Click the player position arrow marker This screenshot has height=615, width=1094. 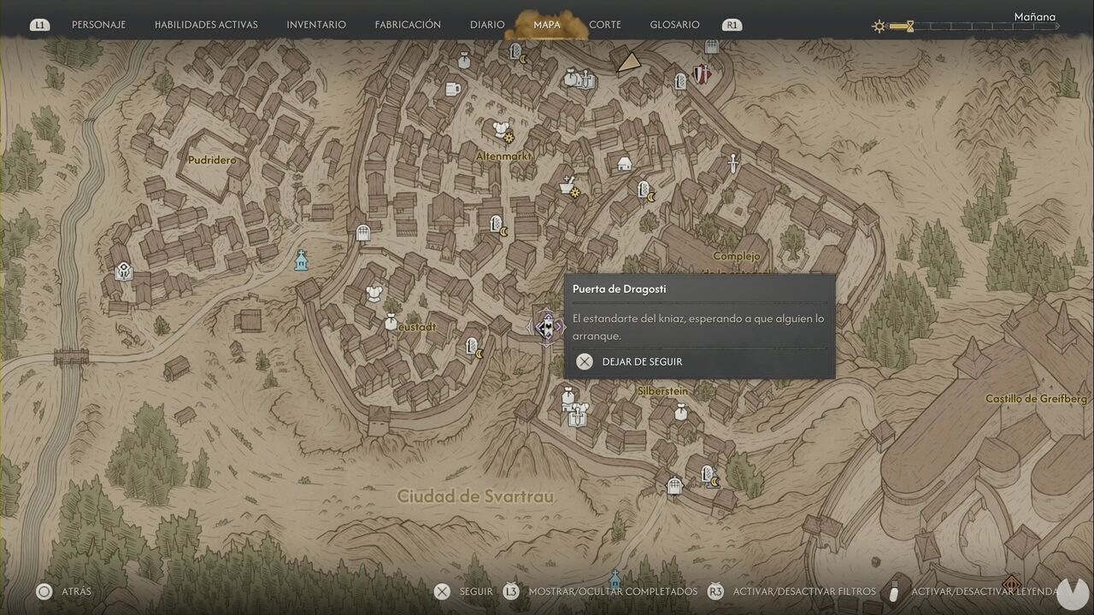pos(630,61)
